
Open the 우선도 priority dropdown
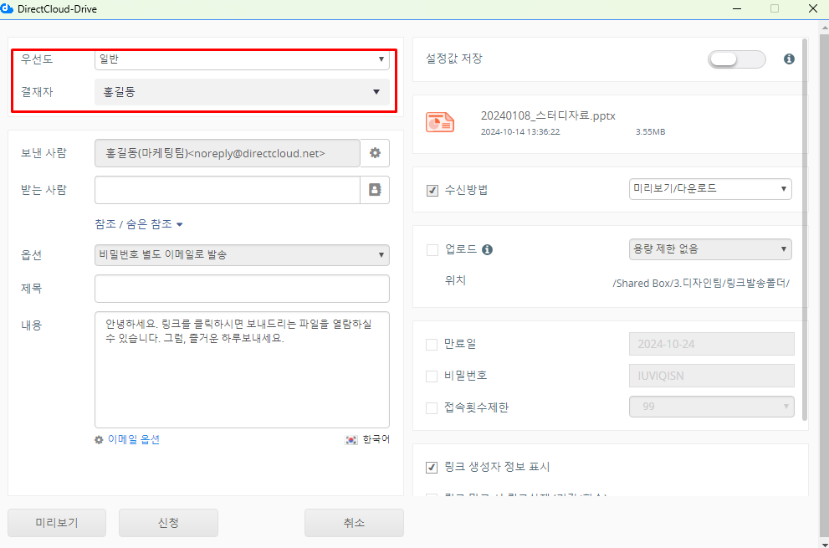[242, 59]
